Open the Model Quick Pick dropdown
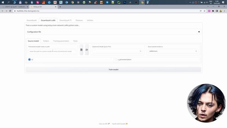The width and height of the screenshot is (227, 128). [117, 51]
